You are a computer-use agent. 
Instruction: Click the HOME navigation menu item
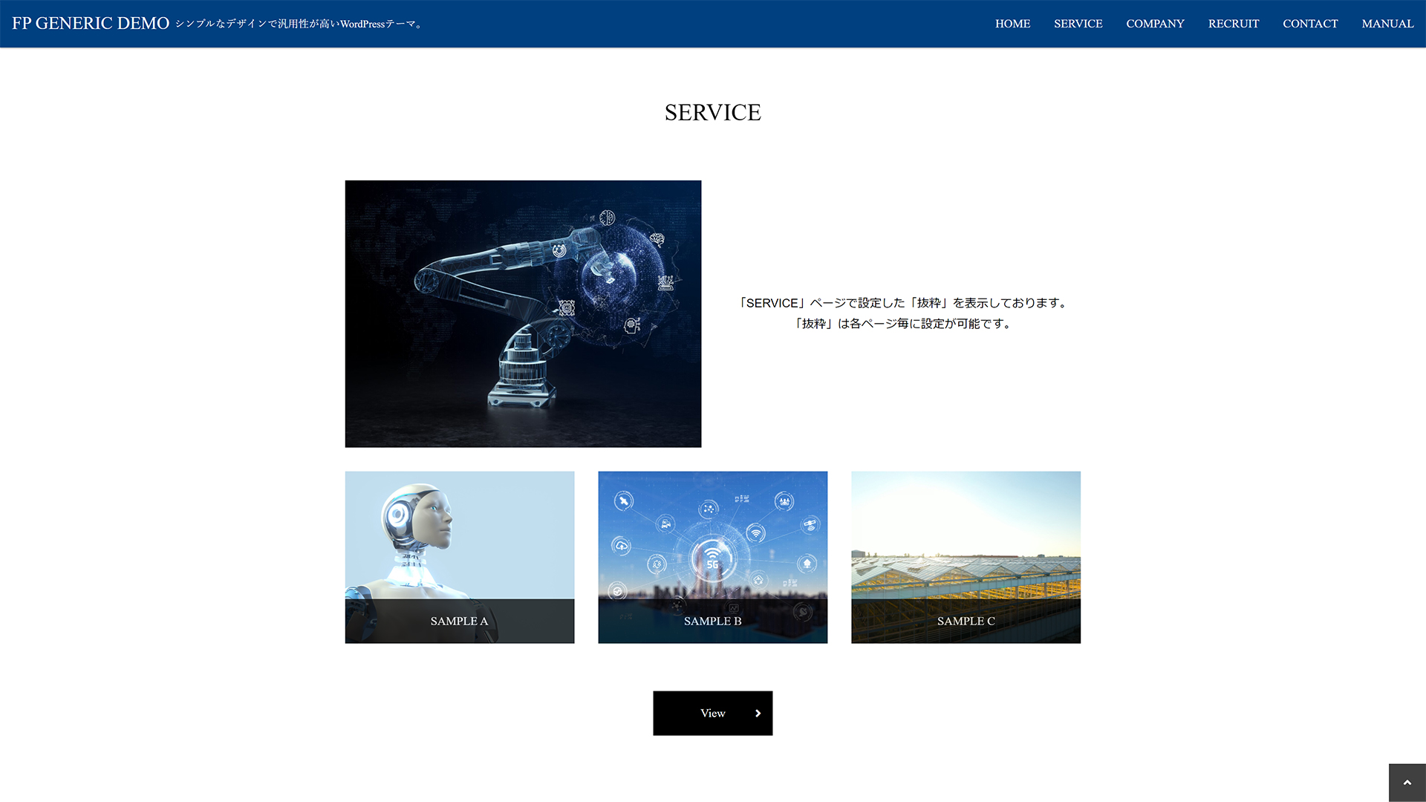[1012, 24]
